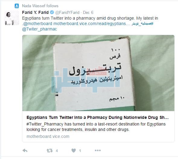
Task: Click the card description about #Twitter_Pharmacy
Action: pos(96,127)
